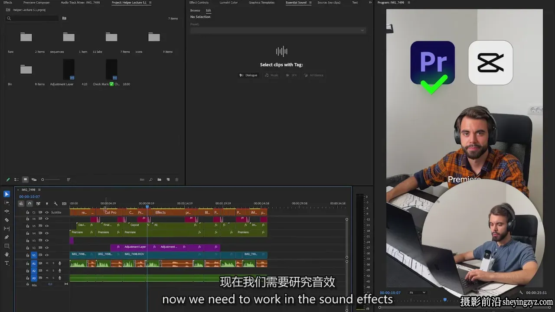555x312 pixels.
Task: Click the New Item icon in Project panel
Action: click(168, 179)
